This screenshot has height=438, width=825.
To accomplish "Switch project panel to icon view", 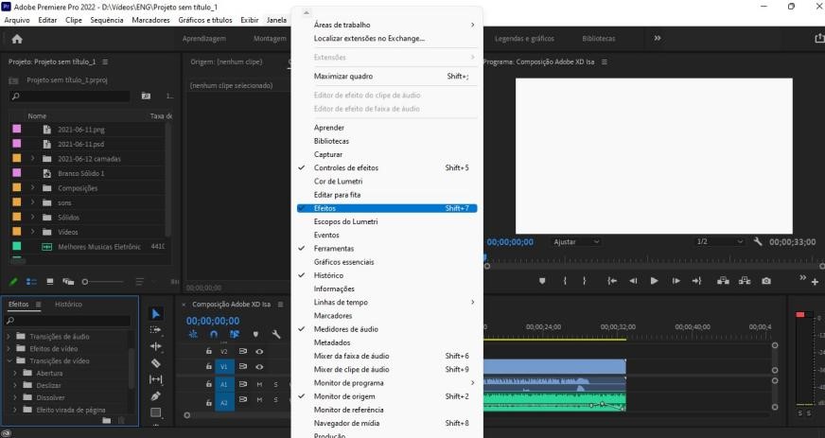I will [50, 282].
